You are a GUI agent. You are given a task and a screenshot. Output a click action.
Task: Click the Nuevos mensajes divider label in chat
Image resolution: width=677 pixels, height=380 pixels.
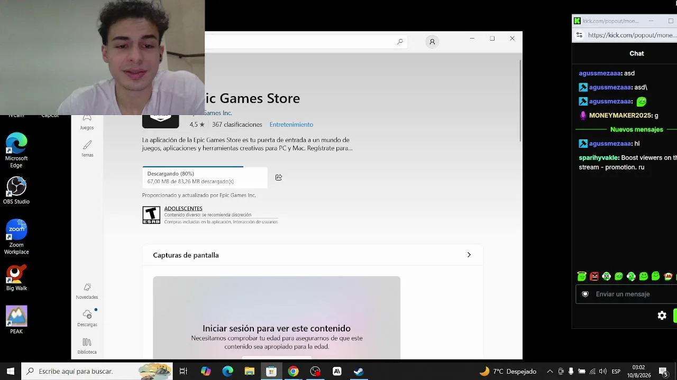(636, 129)
